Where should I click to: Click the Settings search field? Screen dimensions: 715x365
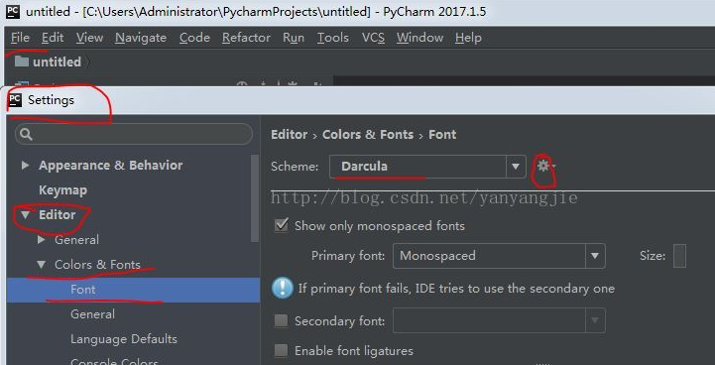click(134, 134)
